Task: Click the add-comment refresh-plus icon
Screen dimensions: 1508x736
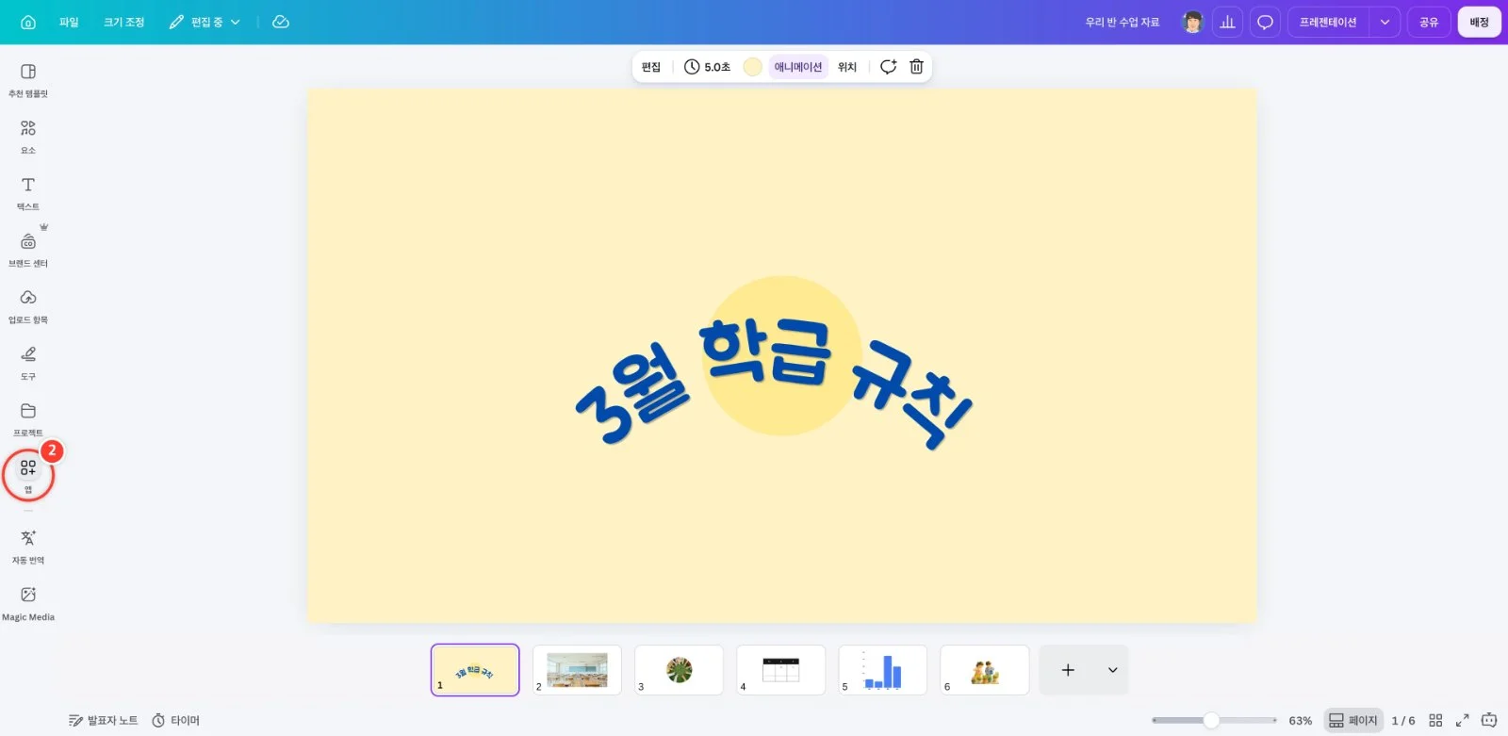Action: click(888, 67)
